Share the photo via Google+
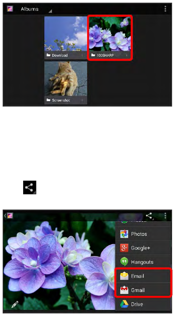The width and height of the screenshot is (174, 316). click(x=143, y=248)
